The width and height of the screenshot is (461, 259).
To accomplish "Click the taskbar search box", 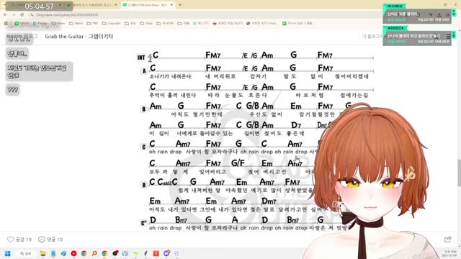I will 26,253.
